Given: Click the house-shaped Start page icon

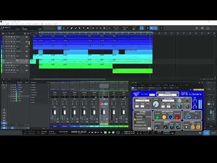Looking at the screenshot, I should [208, 28].
